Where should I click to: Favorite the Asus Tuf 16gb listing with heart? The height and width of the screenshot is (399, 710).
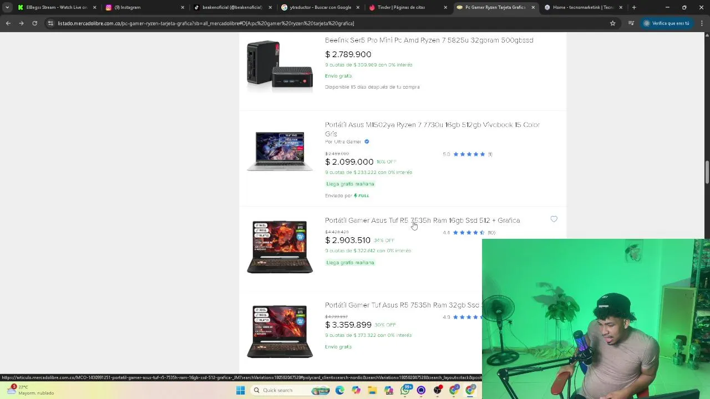click(x=554, y=219)
